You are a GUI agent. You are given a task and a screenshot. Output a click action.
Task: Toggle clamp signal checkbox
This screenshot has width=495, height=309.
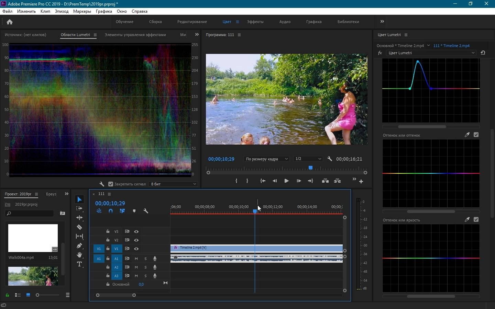(111, 184)
